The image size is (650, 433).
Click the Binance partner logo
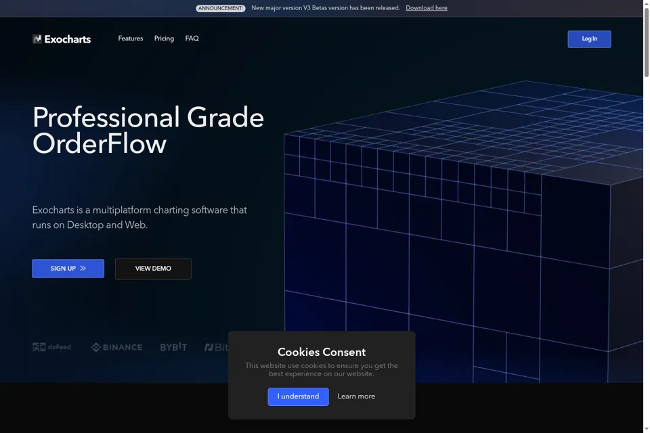[x=116, y=347]
